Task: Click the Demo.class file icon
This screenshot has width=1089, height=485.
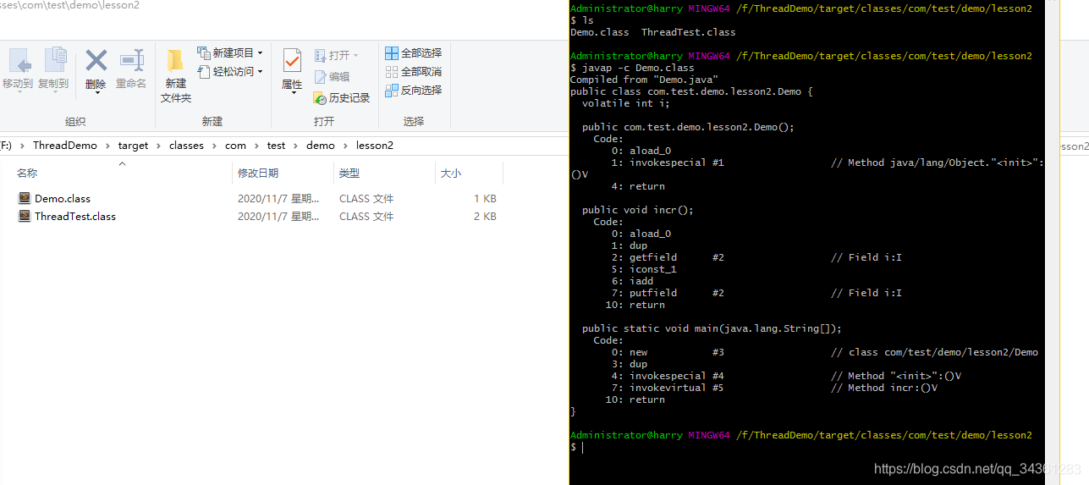Action: point(25,198)
